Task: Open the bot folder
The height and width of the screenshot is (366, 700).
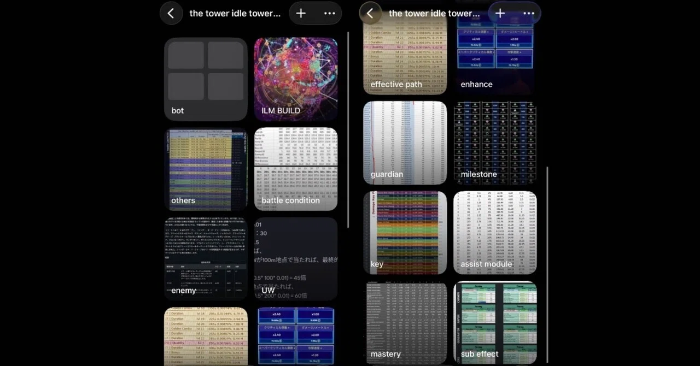Action: tap(206, 79)
